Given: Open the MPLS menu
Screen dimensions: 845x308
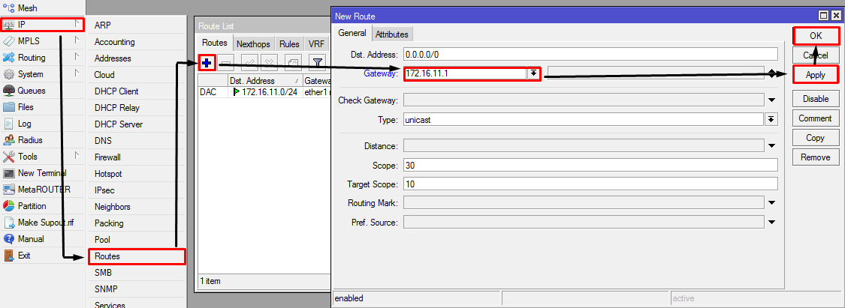Looking at the screenshot, I should click(42, 41).
